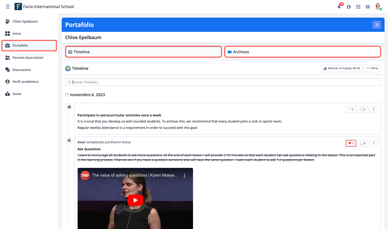Go to Perfil académico in sidebar
The width and height of the screenshot is (388, 229).
tap(25, 82)
